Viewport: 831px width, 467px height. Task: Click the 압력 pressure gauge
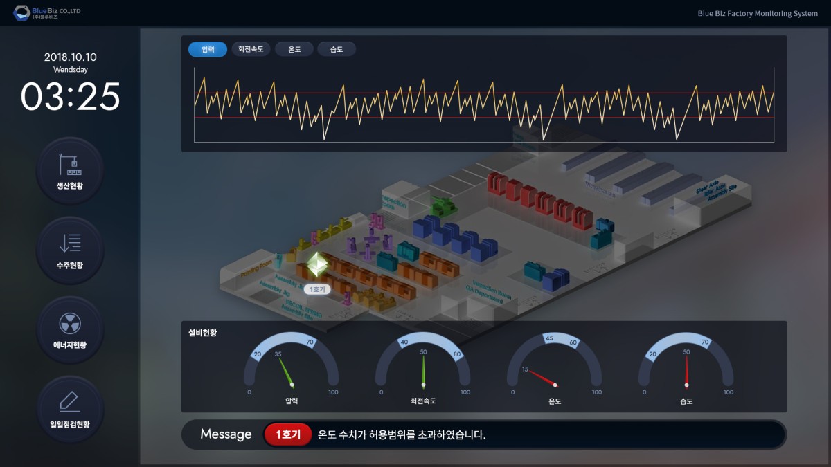point(292,368)
